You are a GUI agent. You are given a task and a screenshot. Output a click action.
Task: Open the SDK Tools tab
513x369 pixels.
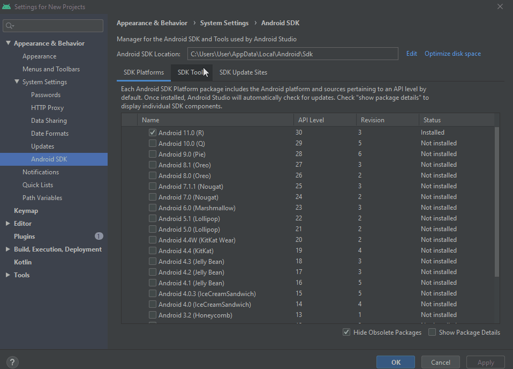tap(191, 72)
